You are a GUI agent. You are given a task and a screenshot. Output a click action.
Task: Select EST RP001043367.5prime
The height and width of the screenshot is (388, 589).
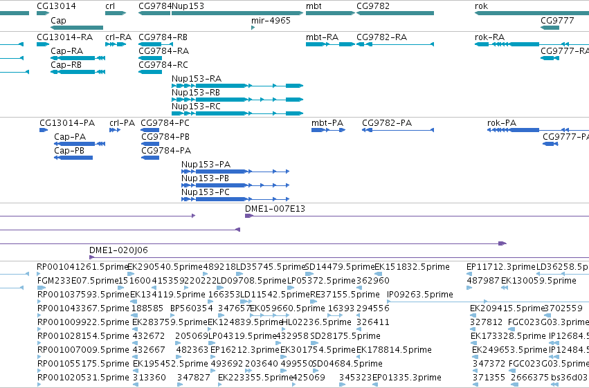tap(83, 308)
